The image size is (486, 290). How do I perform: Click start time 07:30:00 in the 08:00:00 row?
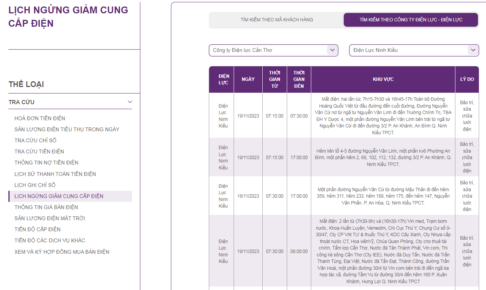coord(275,251)
